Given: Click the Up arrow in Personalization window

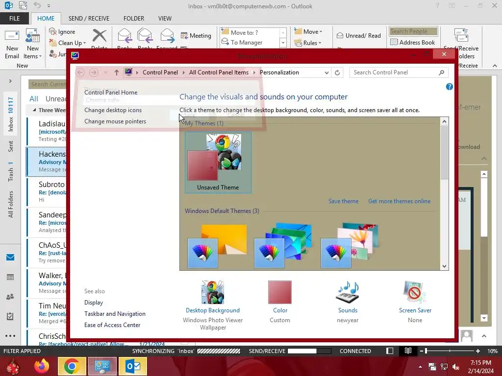Looking at the screenshot, I should pos(117,72).
